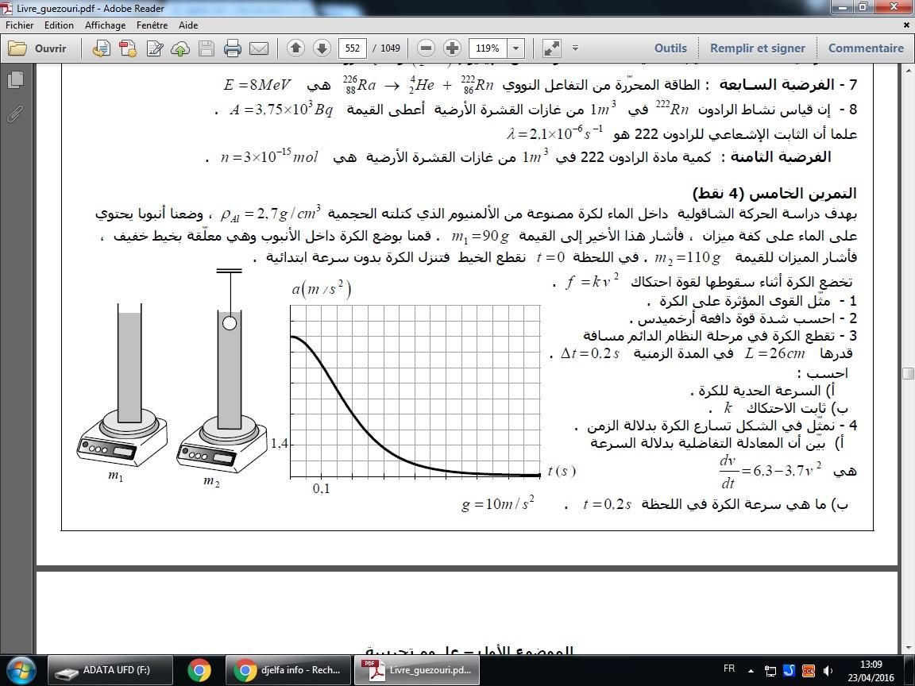The width and height of the screenshot is (915, 686).
Task: Click the graph axis label "a(m/s²)"
Action: click(322, 289)
